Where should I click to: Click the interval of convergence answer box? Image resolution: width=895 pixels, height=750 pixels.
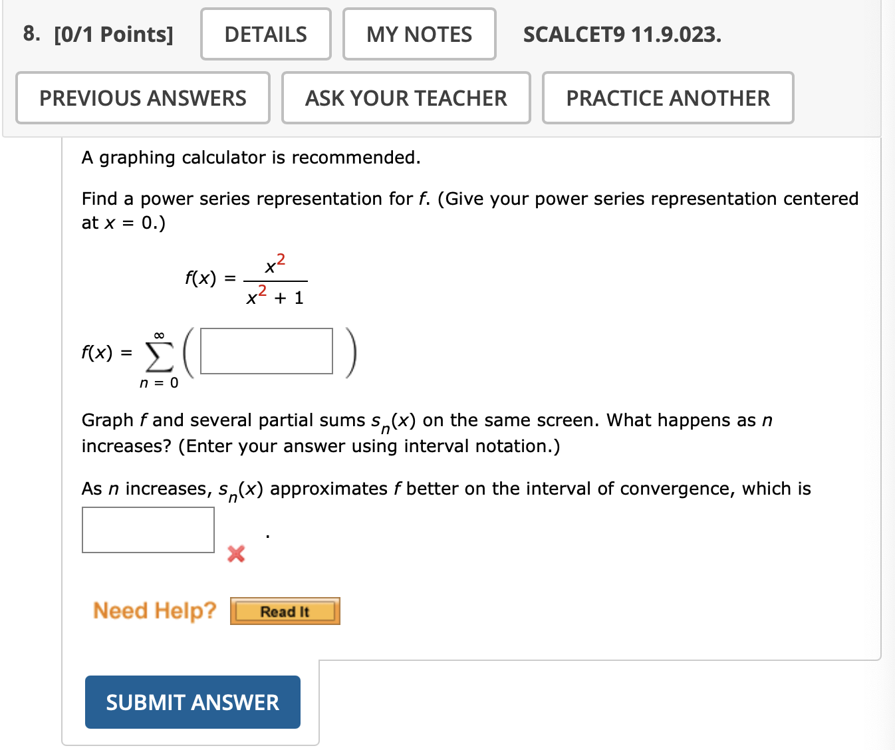[x=148, y=529]
